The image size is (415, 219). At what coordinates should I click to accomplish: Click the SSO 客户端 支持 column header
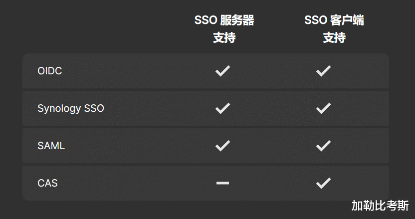pyautogui.click(x=334, y=28)
